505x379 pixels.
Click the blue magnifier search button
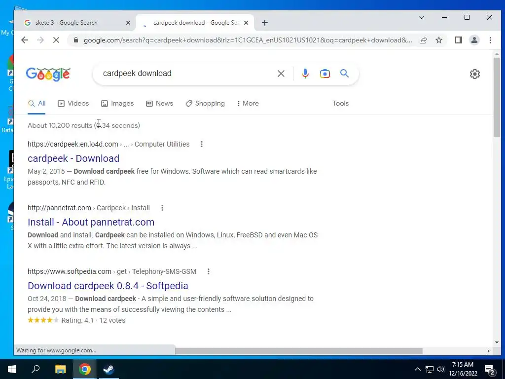pos(344,74)
